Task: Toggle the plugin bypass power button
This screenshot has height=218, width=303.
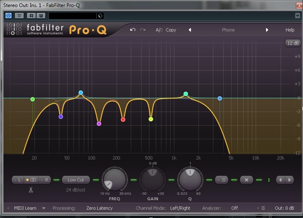Action: [8, 15]
